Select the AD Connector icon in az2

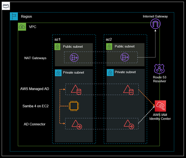[x=129, y=124]
